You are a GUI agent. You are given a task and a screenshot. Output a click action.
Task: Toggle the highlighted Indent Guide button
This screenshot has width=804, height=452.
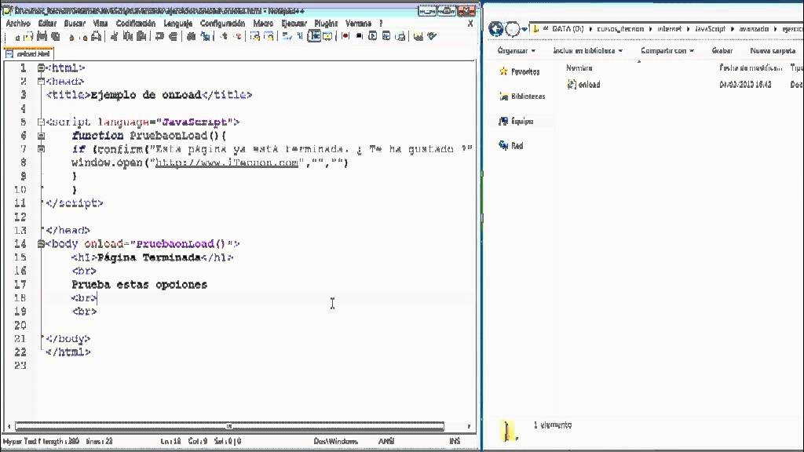[x=314, y=36]
